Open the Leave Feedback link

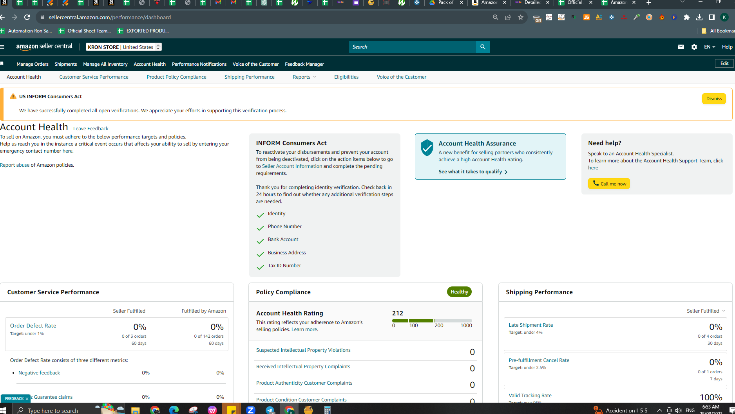click(x=91, y=129)
